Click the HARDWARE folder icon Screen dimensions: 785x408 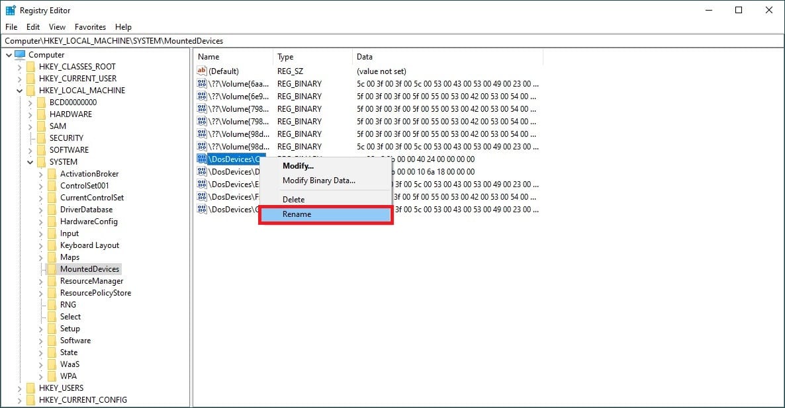[41, 114]
